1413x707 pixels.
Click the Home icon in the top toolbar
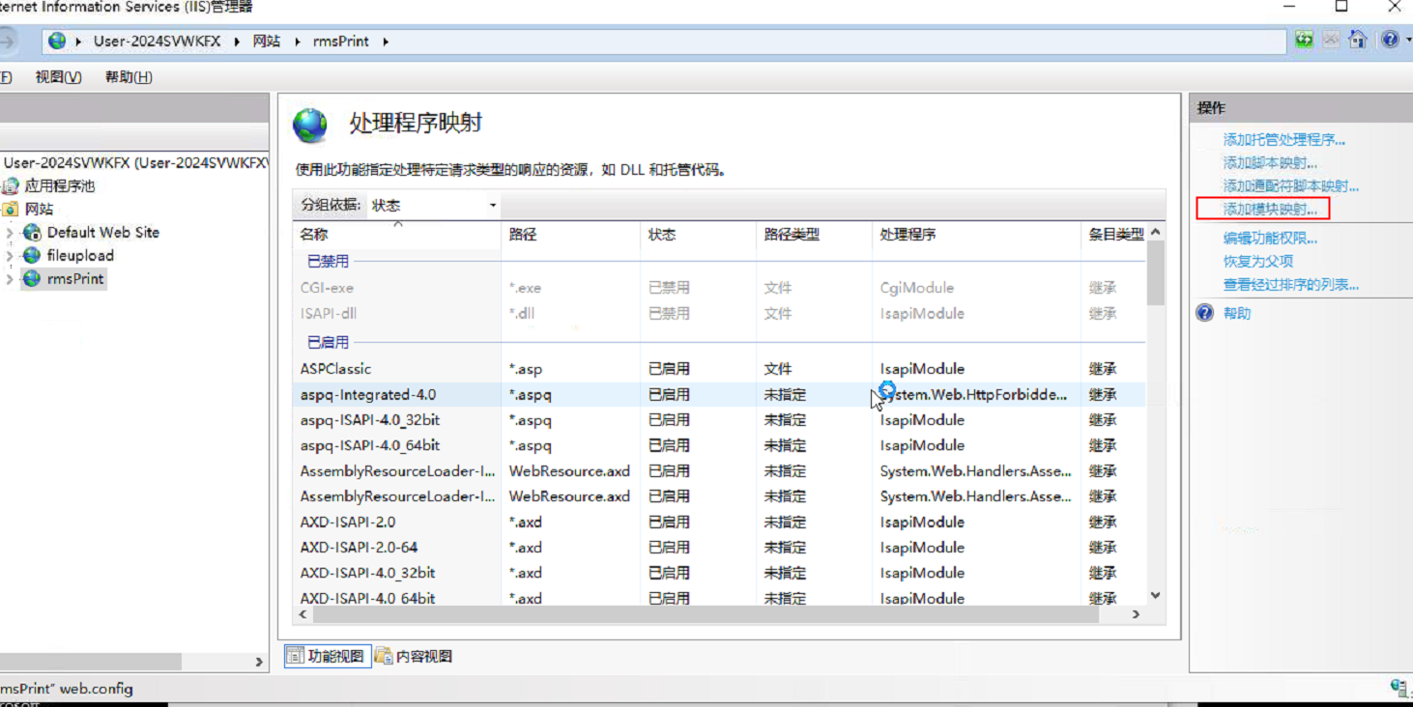[1358, 40]
